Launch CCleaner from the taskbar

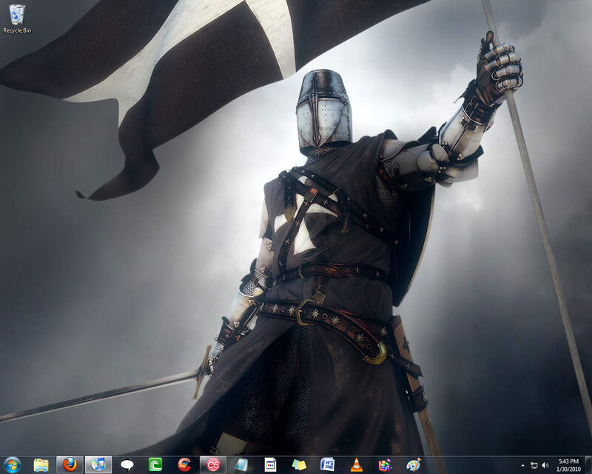[x=184, y=464]
